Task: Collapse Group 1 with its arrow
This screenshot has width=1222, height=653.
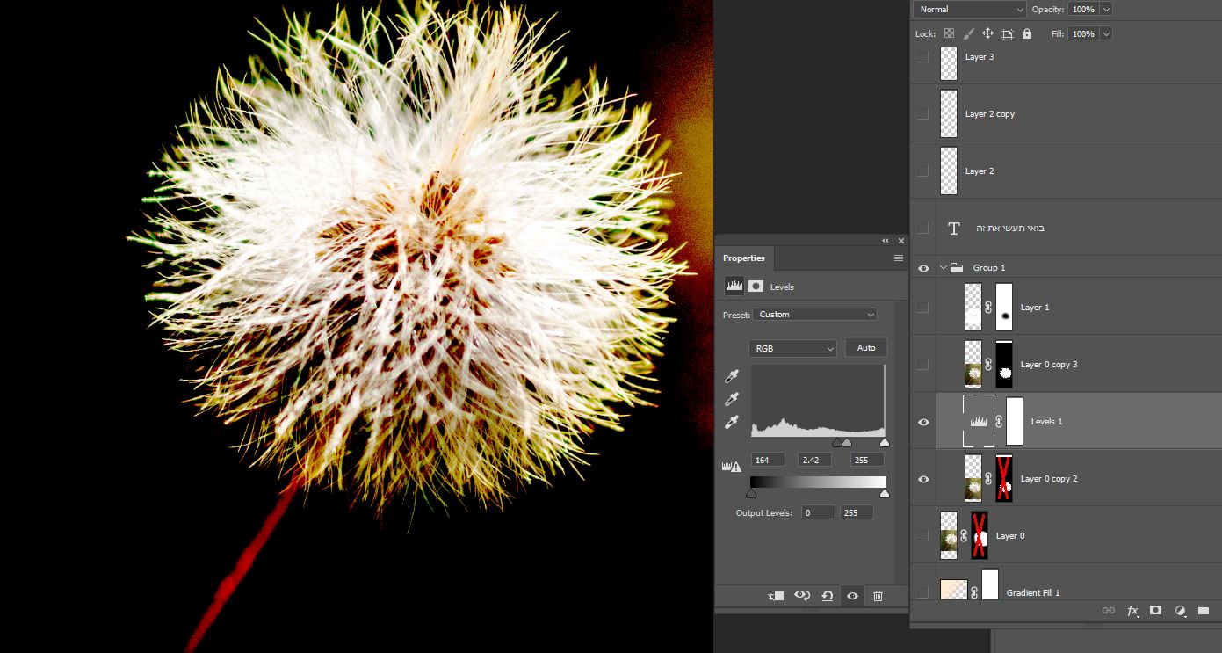Action: tap(944, 268)
